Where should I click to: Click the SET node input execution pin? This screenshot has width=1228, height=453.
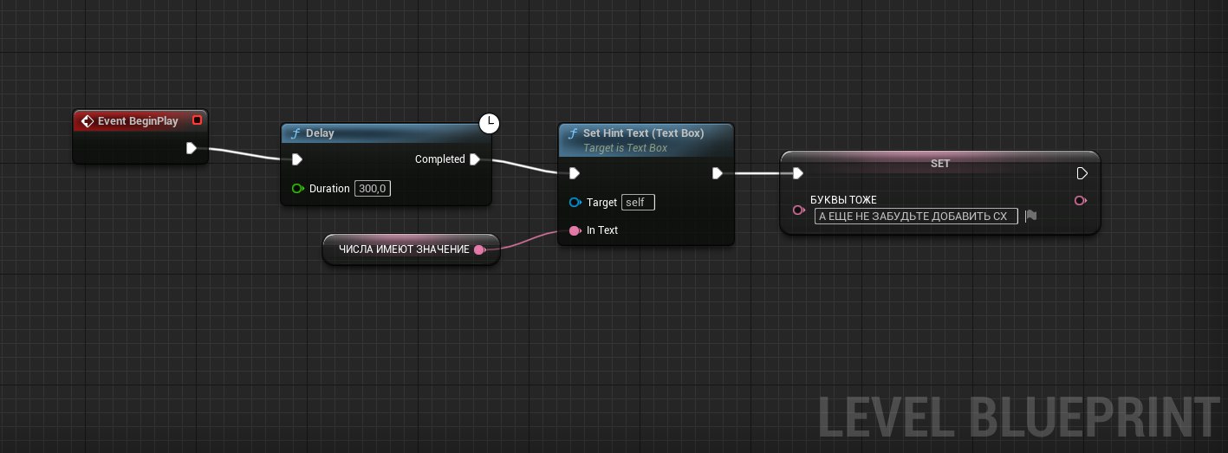(x=798, y=173)
